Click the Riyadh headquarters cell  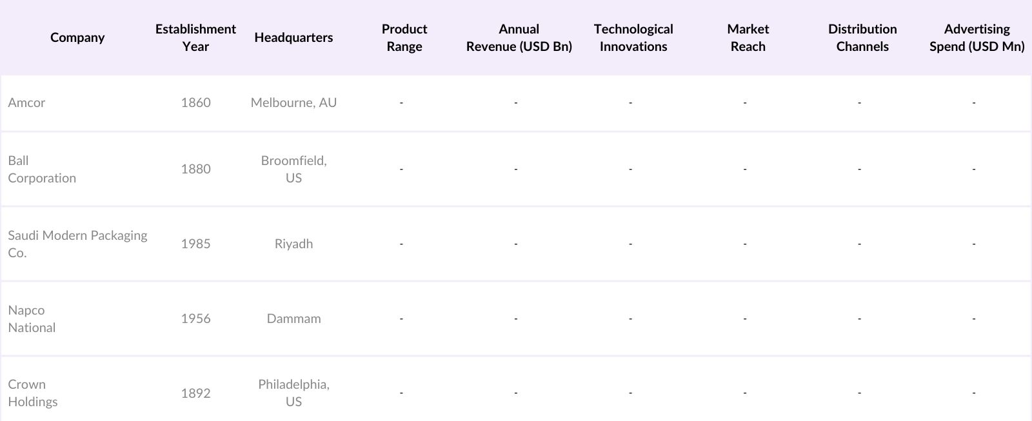click(x=293, y=244)
